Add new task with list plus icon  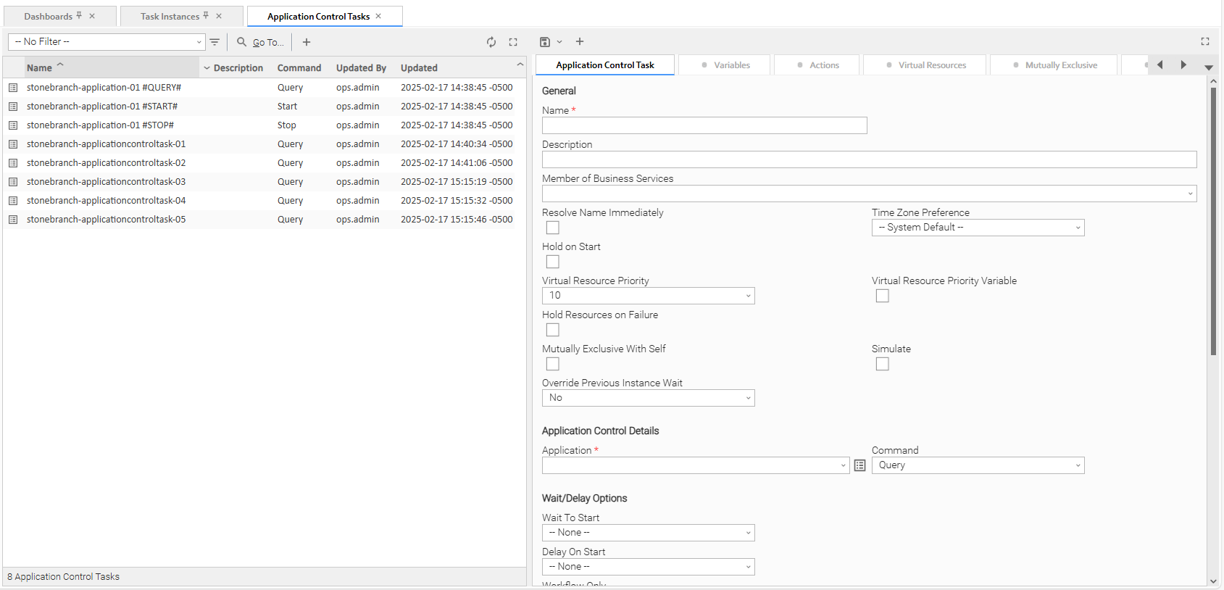[307, 42]
